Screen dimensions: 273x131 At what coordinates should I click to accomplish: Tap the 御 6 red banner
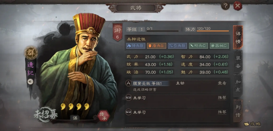coord(117,32)
